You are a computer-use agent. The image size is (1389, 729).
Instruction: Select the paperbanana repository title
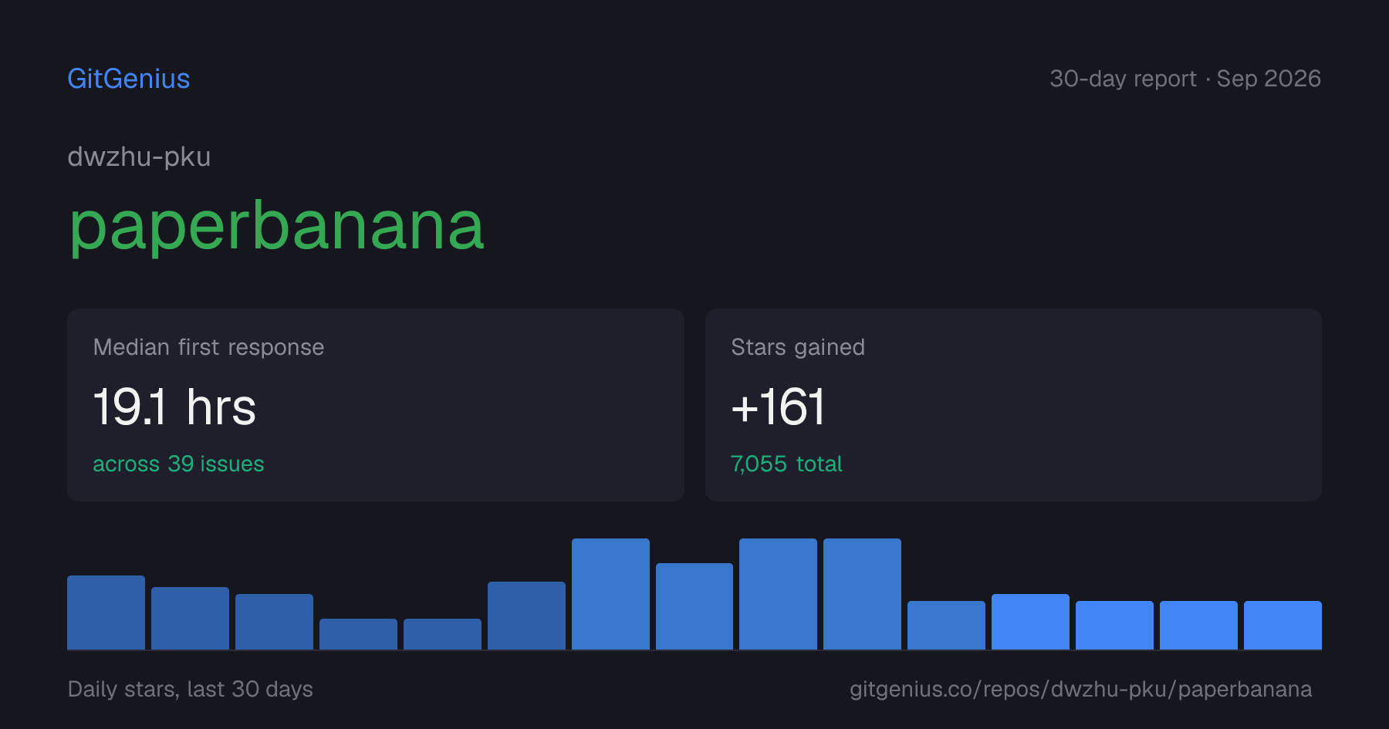(276, 226)
